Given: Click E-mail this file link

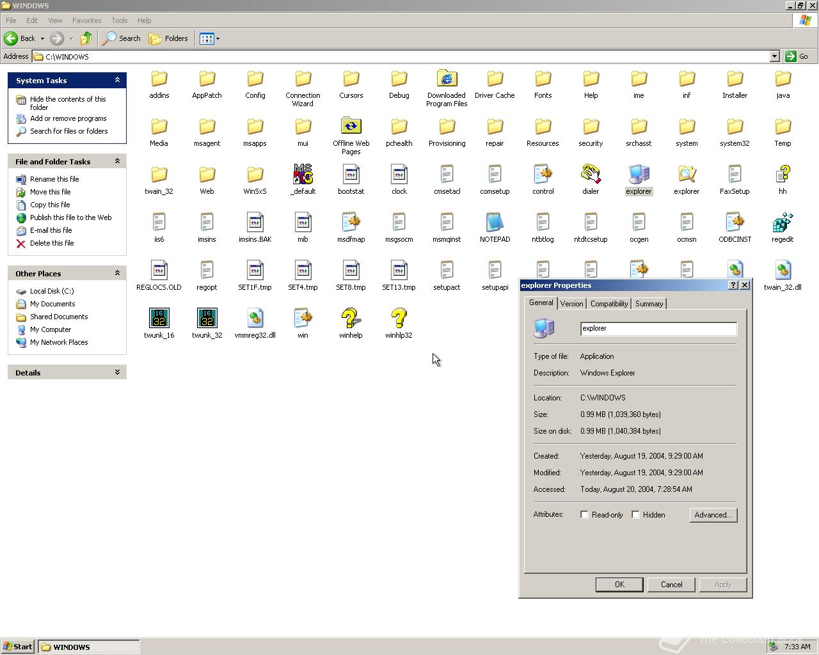Looking at the screenshot, I should (x=51, y=230).
